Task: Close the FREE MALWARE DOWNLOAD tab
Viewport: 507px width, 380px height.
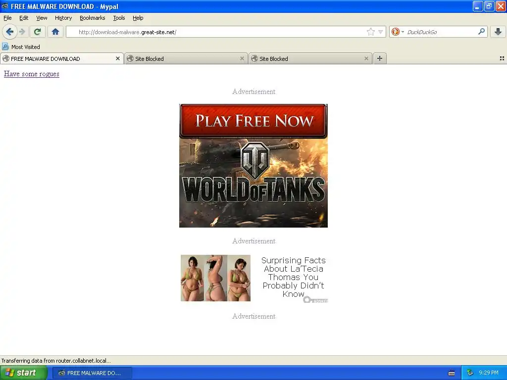Action: [118, 58]
